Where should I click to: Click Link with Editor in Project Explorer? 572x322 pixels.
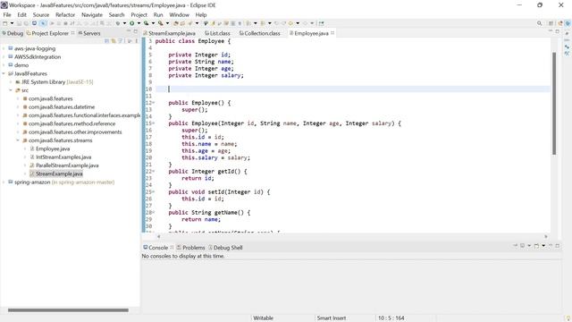click(x=114, y=41)
